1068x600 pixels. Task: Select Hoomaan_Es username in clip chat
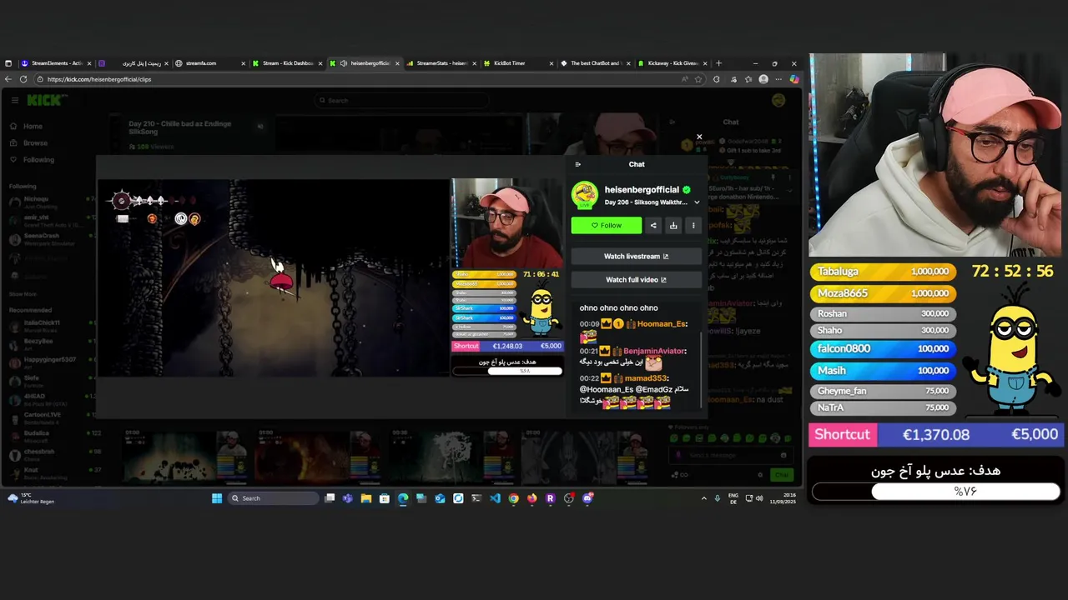(661, 324)
